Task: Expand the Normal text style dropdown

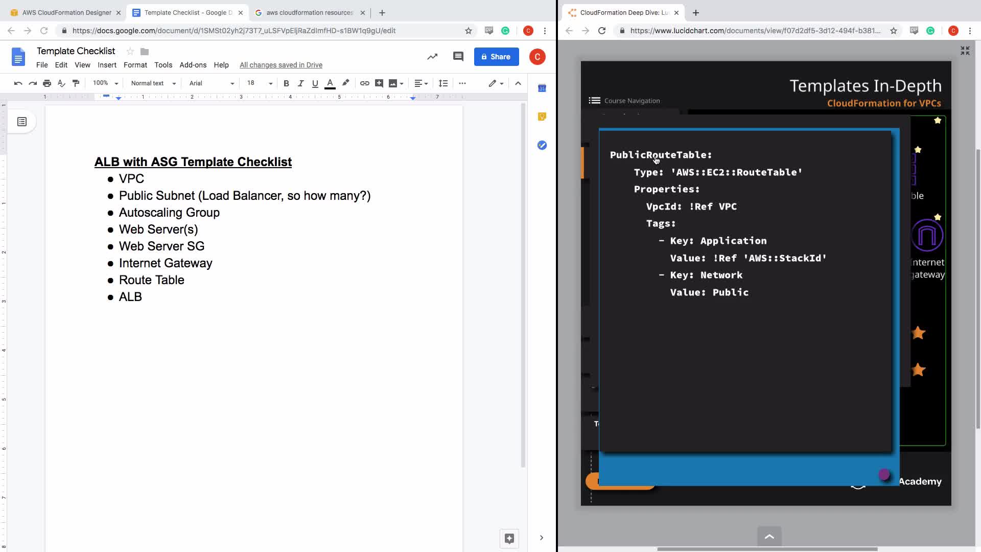Action: pos(153,83)
